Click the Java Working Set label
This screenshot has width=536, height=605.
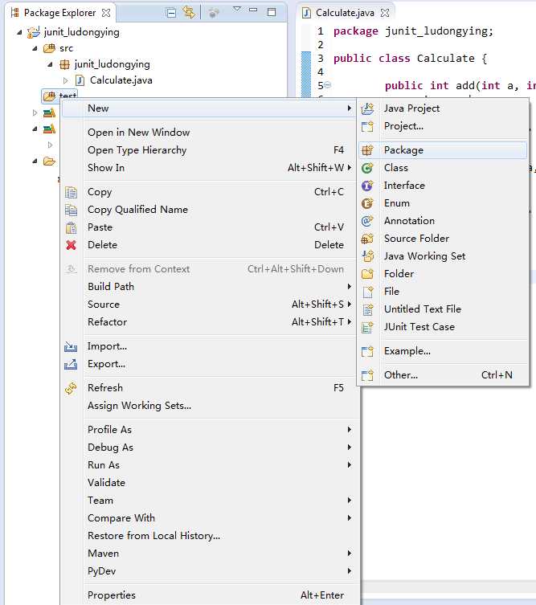click(424, 256)
